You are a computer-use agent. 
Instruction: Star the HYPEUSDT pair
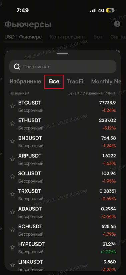point(12,247)
